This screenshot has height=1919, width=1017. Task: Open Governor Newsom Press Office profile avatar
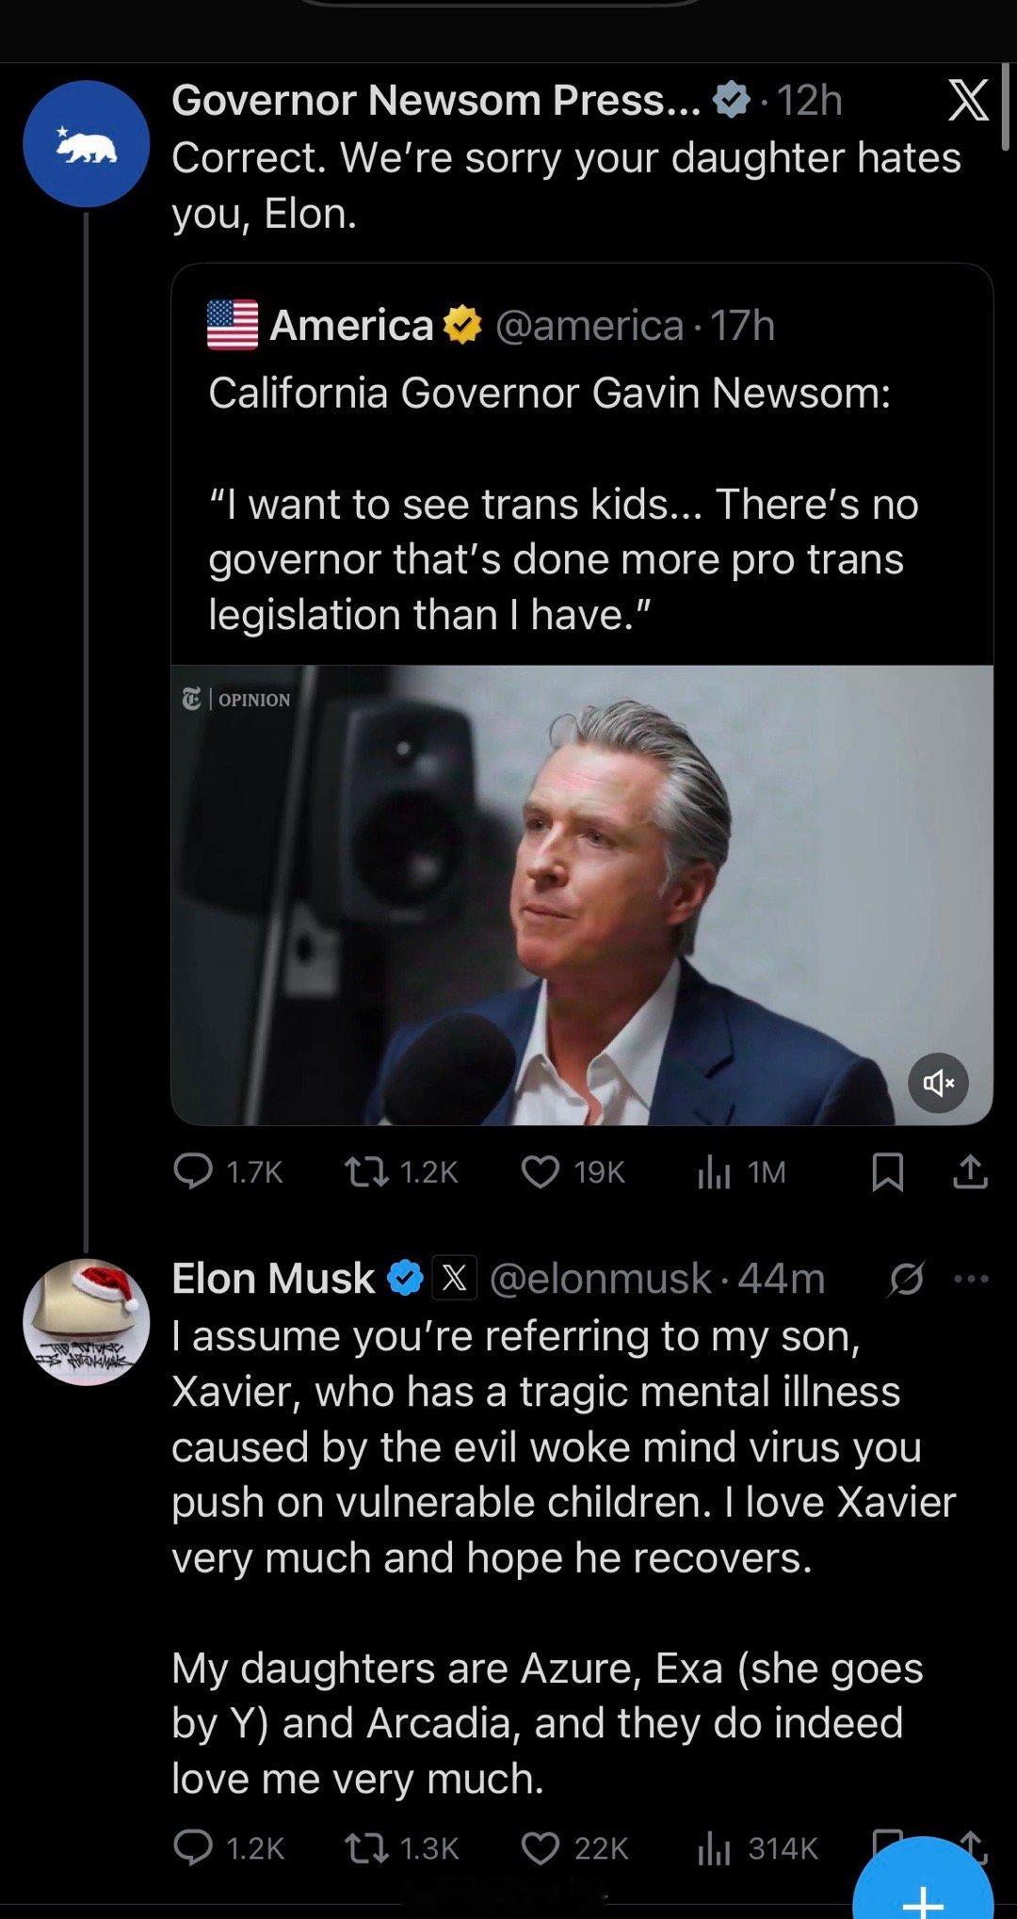coord(86,144)
